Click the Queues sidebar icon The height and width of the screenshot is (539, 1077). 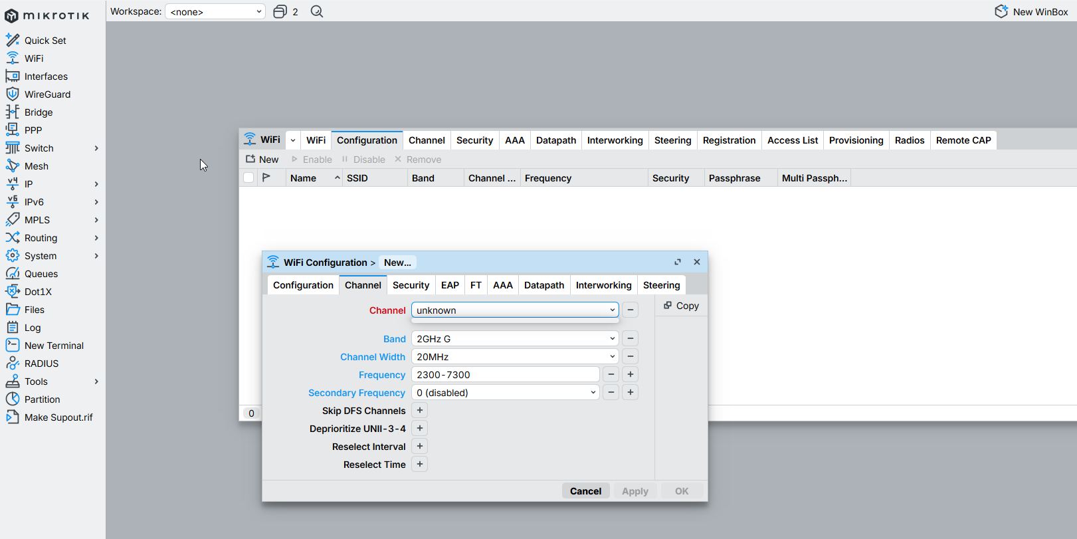pyautogui.click(x=12, y=274)
